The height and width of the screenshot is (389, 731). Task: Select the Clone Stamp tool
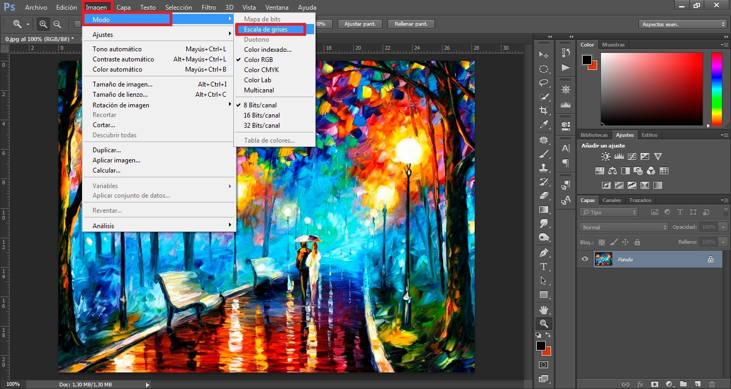coord(544,168)
